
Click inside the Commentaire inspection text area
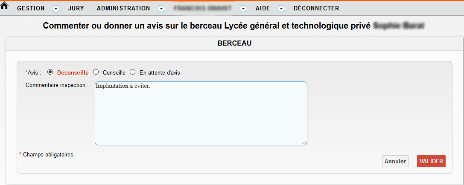pos(201,113)
